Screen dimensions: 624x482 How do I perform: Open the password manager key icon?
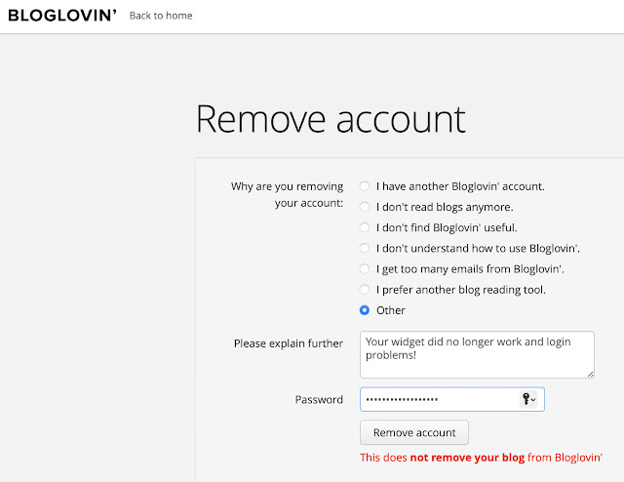click(x=528, y=399)
